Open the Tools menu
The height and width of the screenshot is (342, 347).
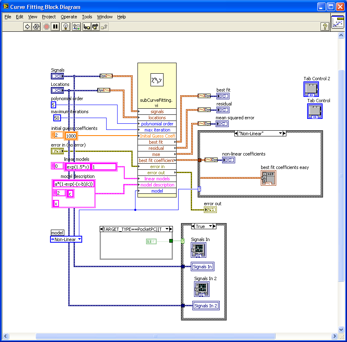(87, 17)
